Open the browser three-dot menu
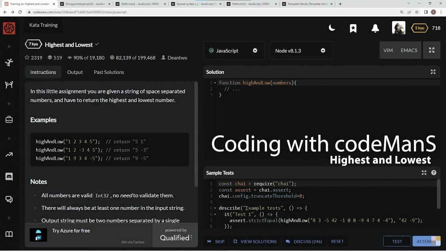The width and height of the screenshot is (446, 251). coord(441,12)
